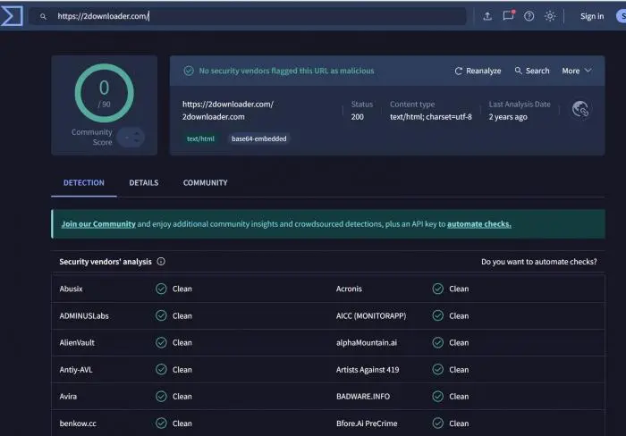Click the Clean result for Avira
Screen dimensions: 626x436
[x=182, y=396]
